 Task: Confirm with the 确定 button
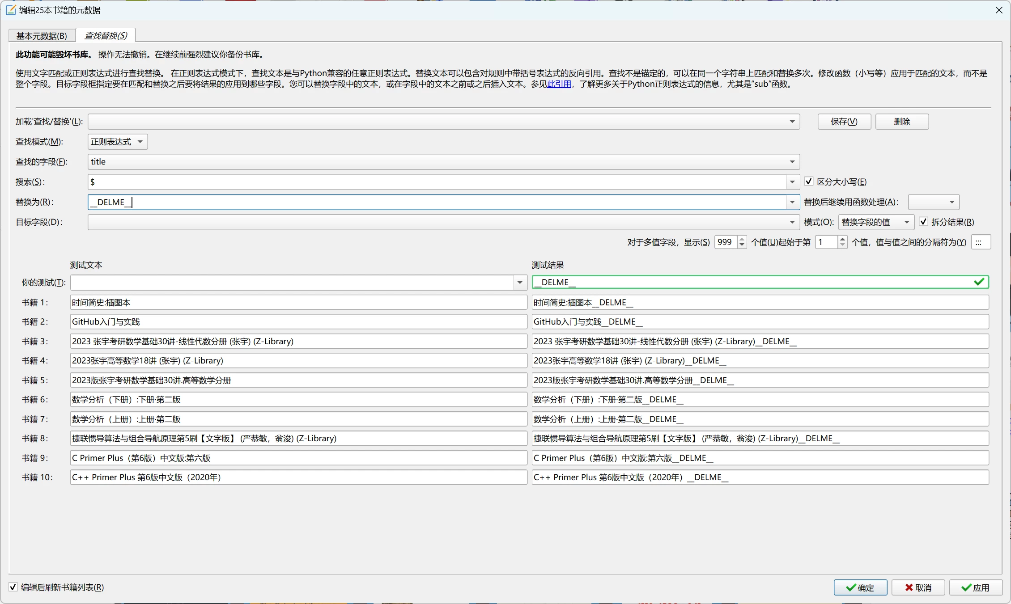click(x=860, y=587)
